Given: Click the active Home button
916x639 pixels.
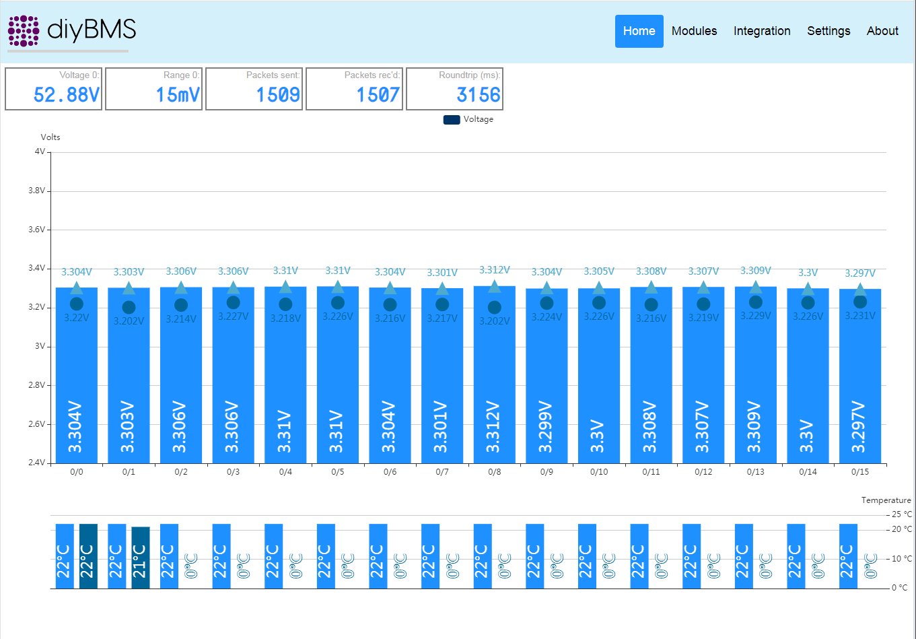Looking at the screenshot, I should pos(639,31).
